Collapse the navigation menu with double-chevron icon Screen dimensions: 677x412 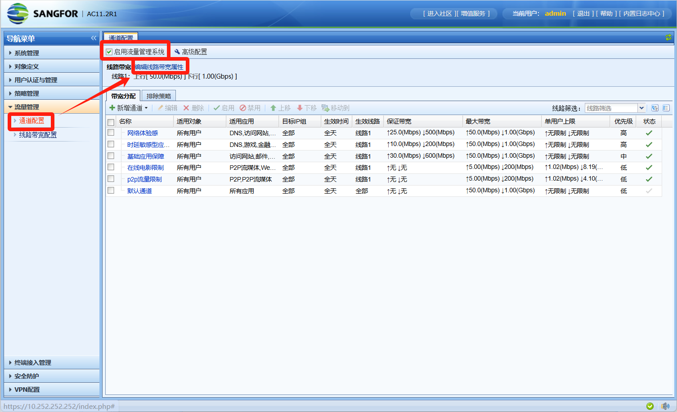tap(94, 38)
